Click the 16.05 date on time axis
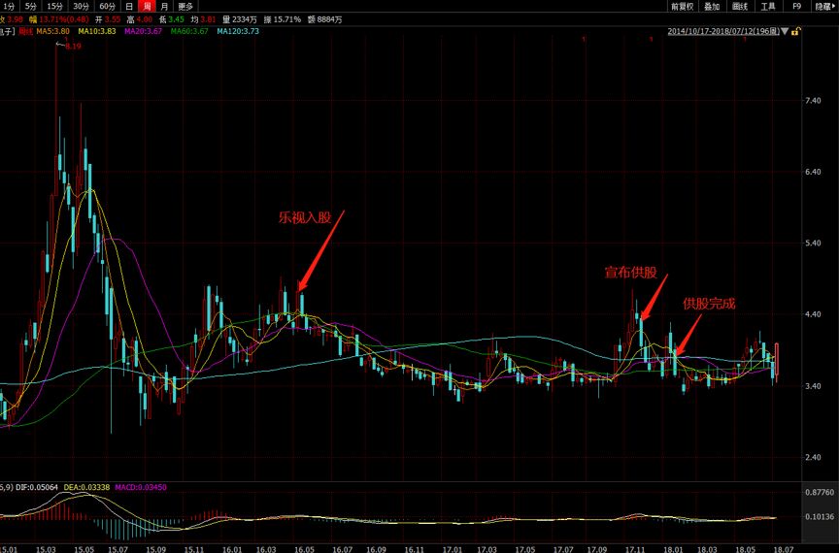 (304, 549)
